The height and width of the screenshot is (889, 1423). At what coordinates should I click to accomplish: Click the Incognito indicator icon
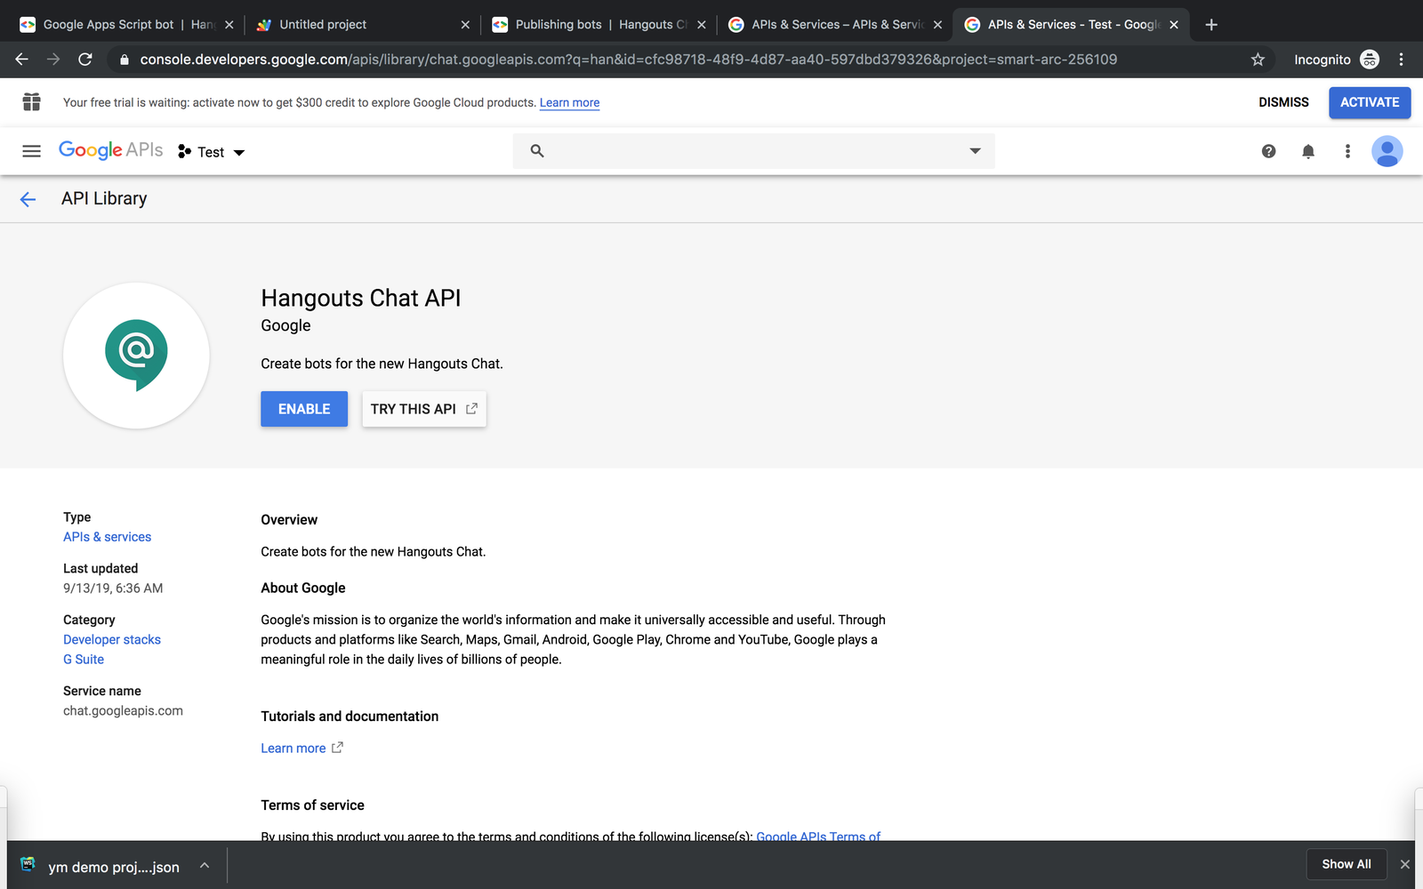point(1370,60)
